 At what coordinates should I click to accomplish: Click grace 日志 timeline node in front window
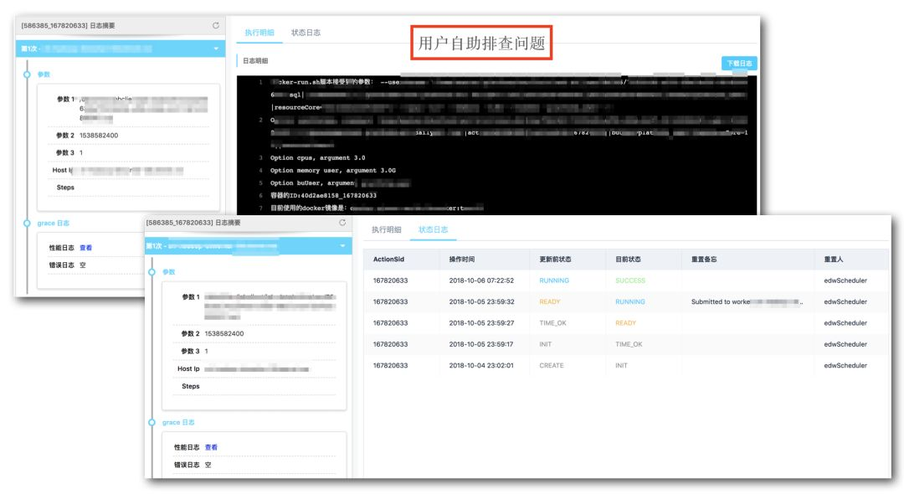click(152, 423)
